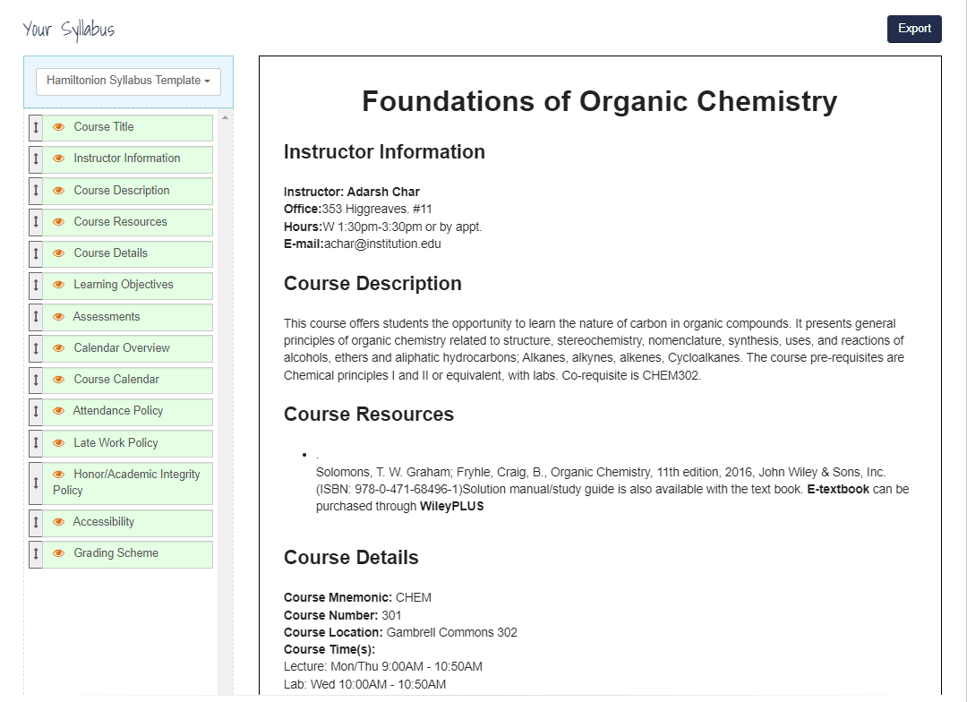
Task: Select the Calendar Overview section item
Action: tap(122, 348)
